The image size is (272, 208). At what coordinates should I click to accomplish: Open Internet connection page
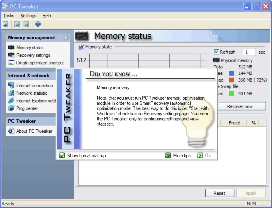pyautogui.click(x=34, y=86)
